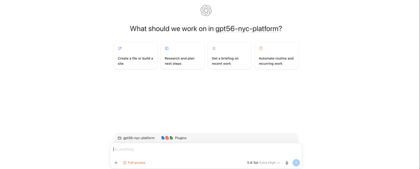Open the Full access permissions selector
420x169 pixels.
tap(134, 163)
